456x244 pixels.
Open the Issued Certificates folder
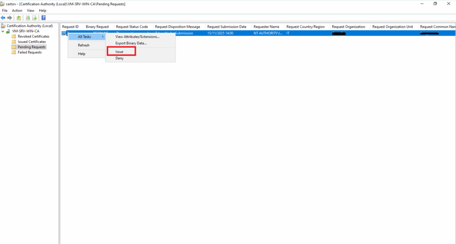tap(32, 41)
